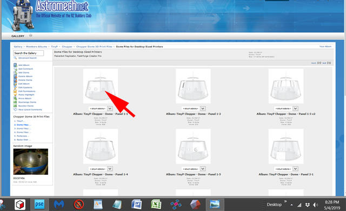Open the Photoshop Elements pse taskbar icon
The image size is (346, 211).
pyautogui.click(x=39, y=205)
